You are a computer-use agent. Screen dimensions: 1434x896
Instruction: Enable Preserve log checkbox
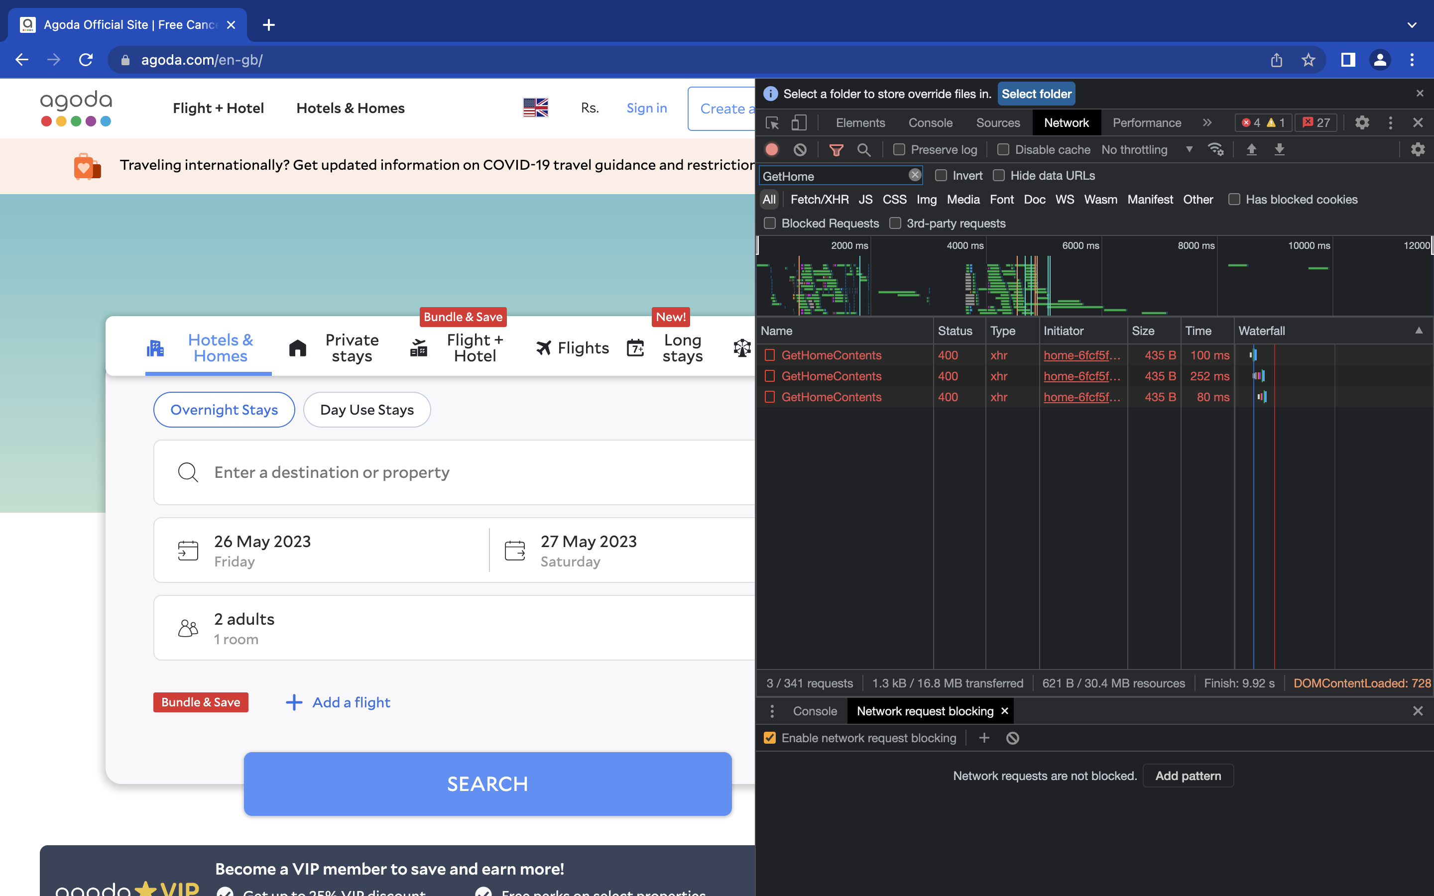(899, 149)
